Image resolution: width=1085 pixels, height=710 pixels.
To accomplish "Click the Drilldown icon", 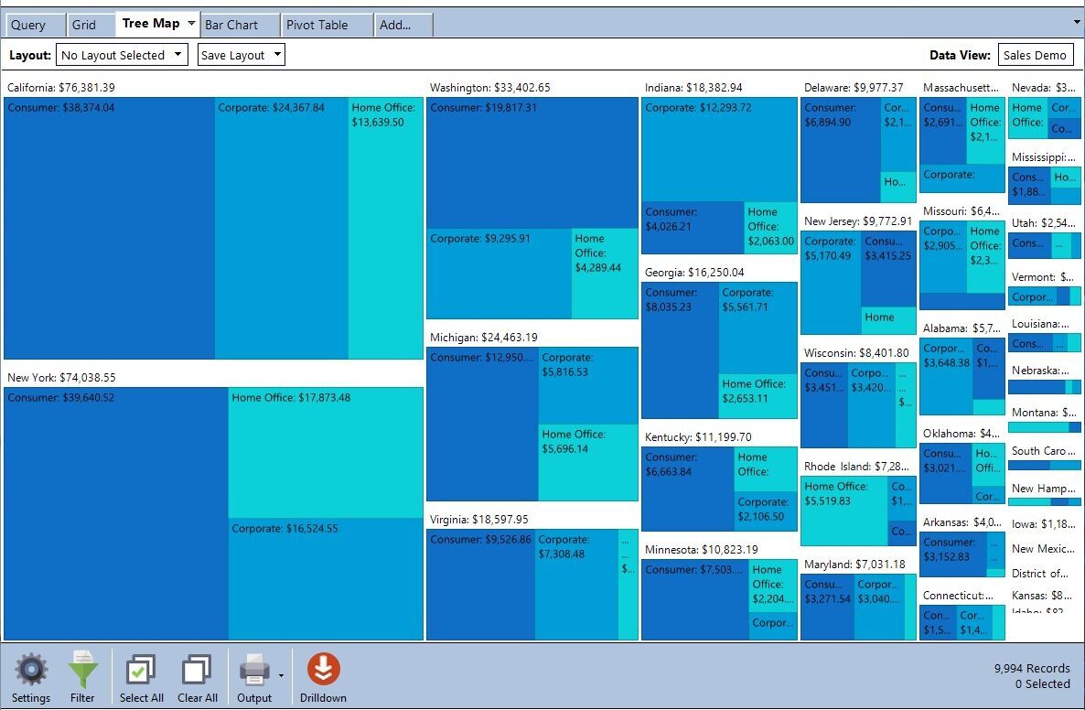I will (x=323, y=670).
